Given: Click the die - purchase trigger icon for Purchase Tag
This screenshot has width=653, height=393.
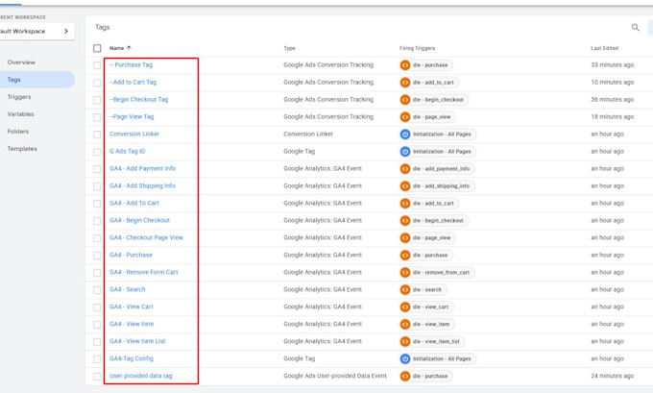Looking at the screenshot, I should 405,65.
